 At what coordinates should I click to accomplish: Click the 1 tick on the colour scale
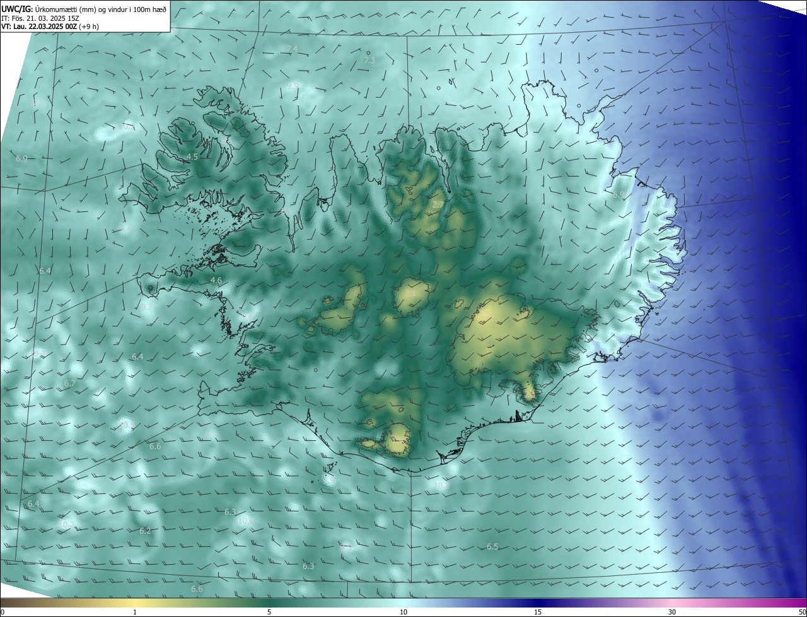135,612
